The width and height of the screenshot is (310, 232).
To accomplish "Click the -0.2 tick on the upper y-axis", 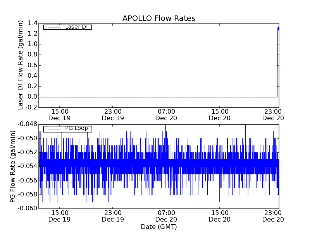I will (32, 107).
